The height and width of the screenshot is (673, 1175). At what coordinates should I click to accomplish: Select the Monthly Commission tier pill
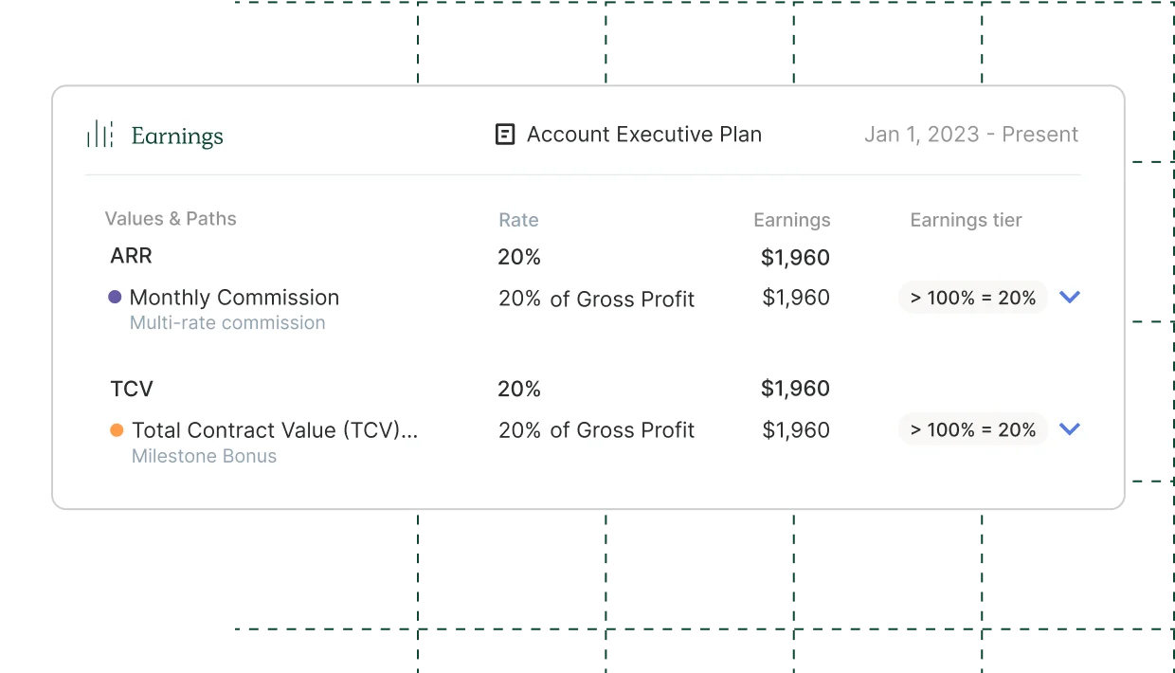click(x=973, y=298)
